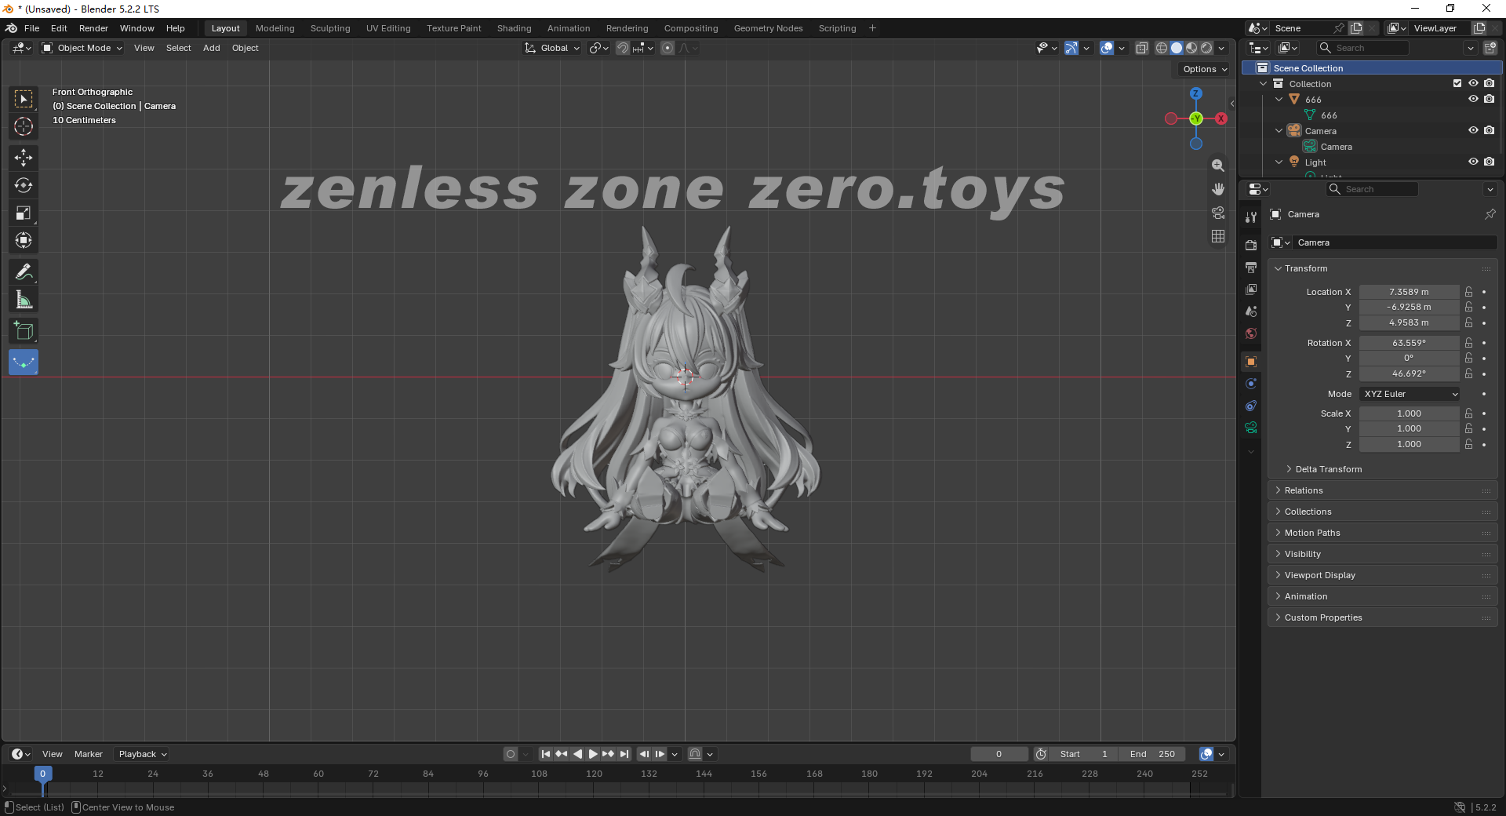
Task: Select the Scale tool
Action: [x=24, y=213]
